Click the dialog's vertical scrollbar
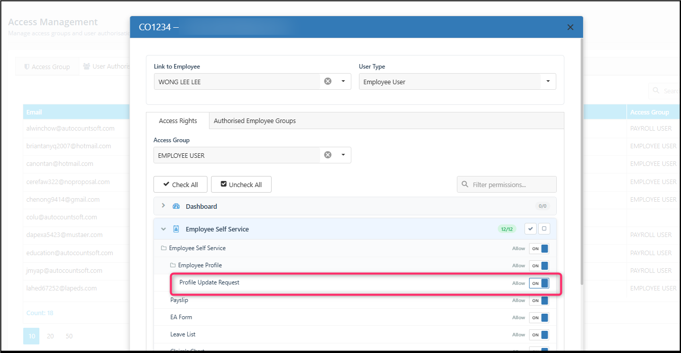Viewport: 681px width, 353px height. click(582, 161)
